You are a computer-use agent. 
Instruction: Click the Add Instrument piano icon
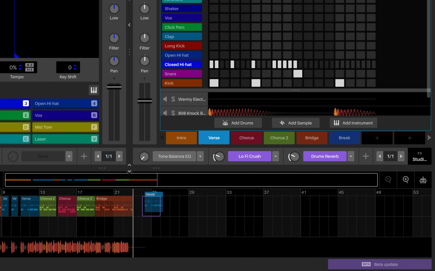[x=336, y=123]
